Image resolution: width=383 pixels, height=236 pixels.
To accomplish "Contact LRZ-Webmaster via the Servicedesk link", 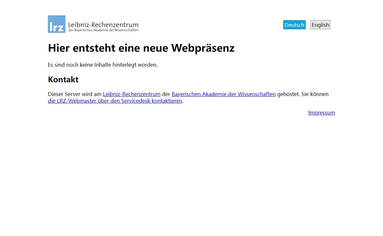I will [x=115, y=101].
